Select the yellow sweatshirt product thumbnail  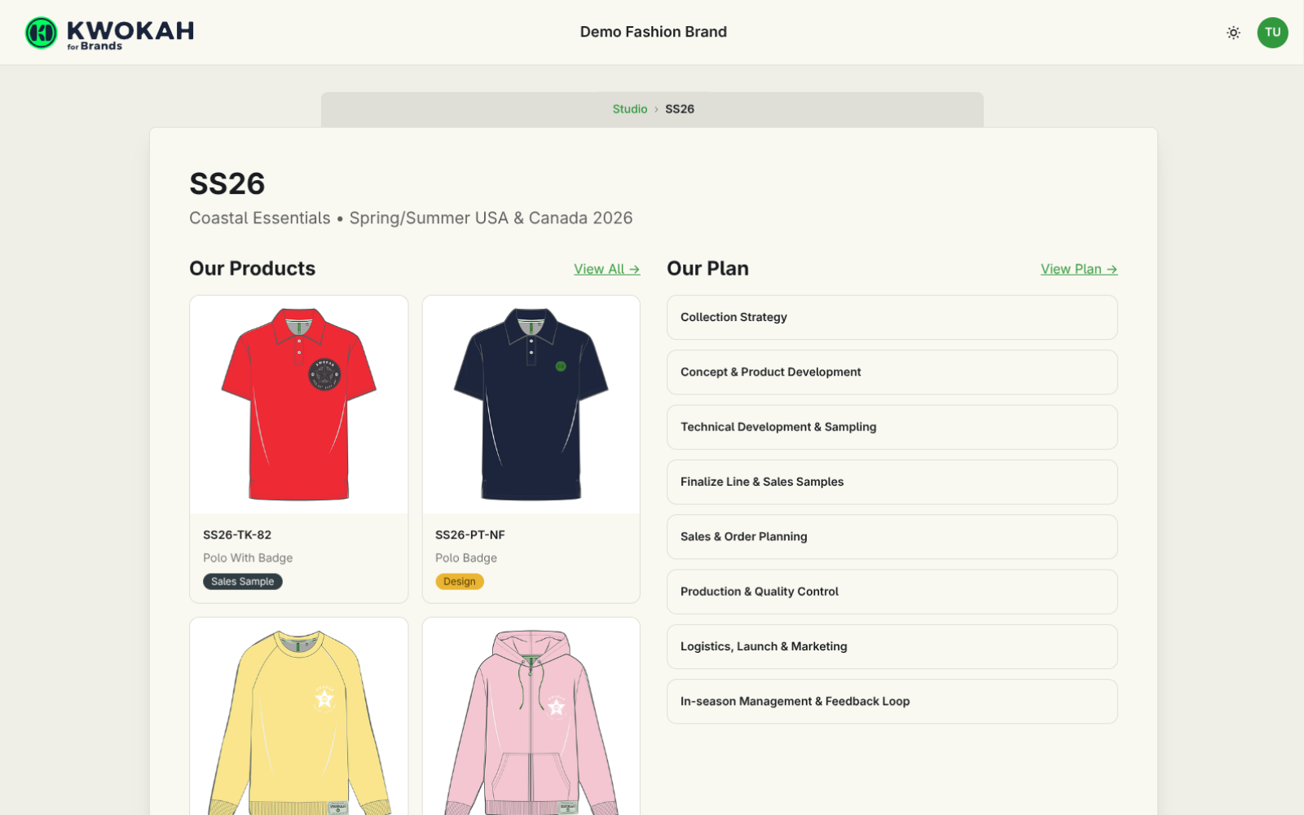click(x=298, y=717)
